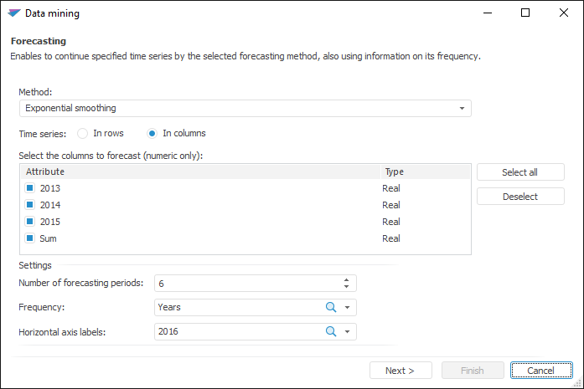
Task: Open the Method dropdown list
Action: pyautogui.click(x=462, y=109)
